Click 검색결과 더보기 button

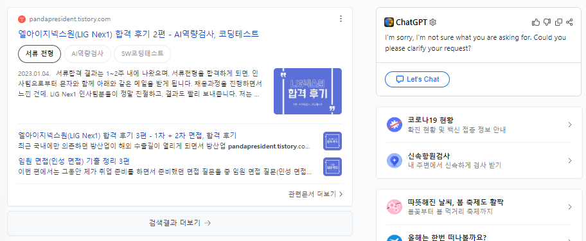point(180,223)
